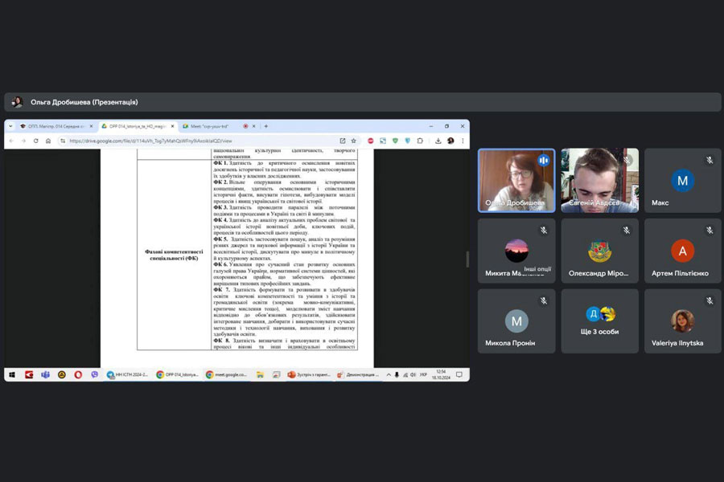The width and height of the screenshot is (724, 482).
Task: Click the presenter bar Ольга Дробишева (Презентація)
Action: point(363,102)
